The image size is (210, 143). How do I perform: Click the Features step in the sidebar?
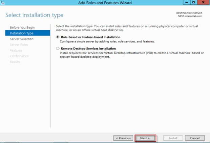point(16,50)
